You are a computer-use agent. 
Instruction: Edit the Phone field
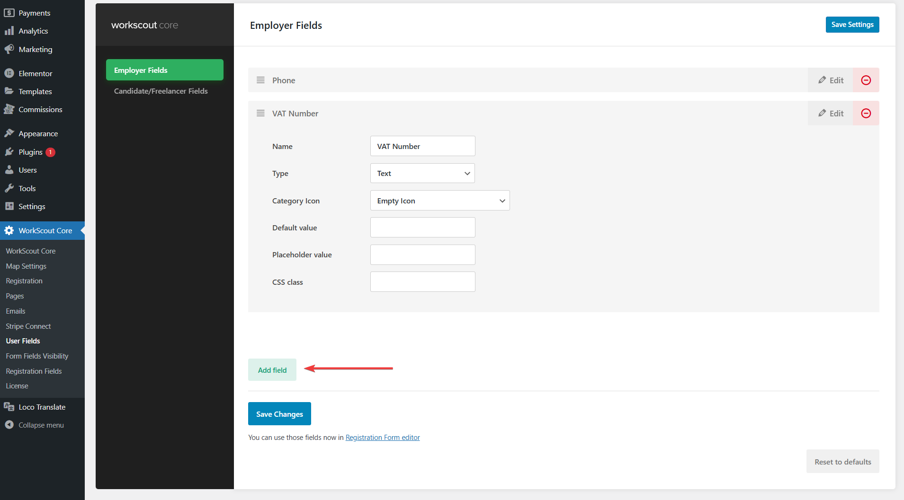(831, 80)
